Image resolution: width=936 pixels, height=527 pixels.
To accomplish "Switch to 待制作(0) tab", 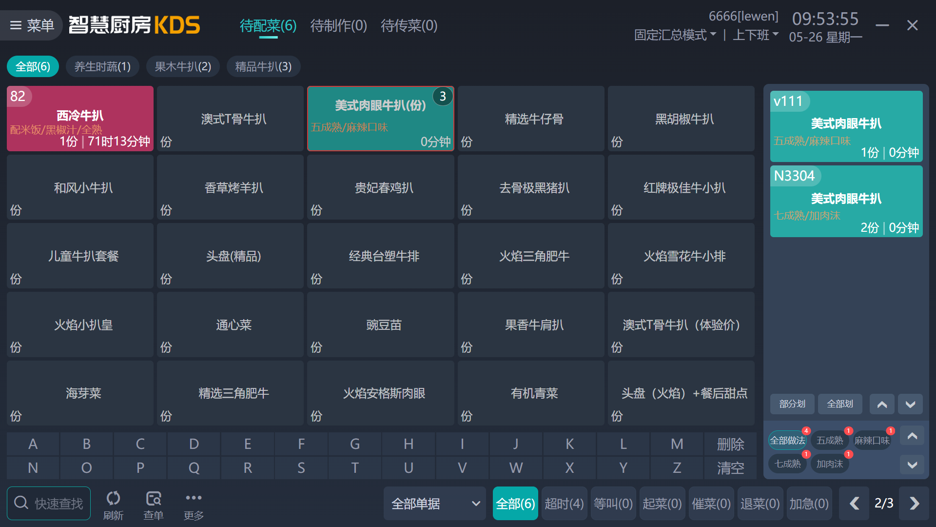I will click(x=339, y=25).
